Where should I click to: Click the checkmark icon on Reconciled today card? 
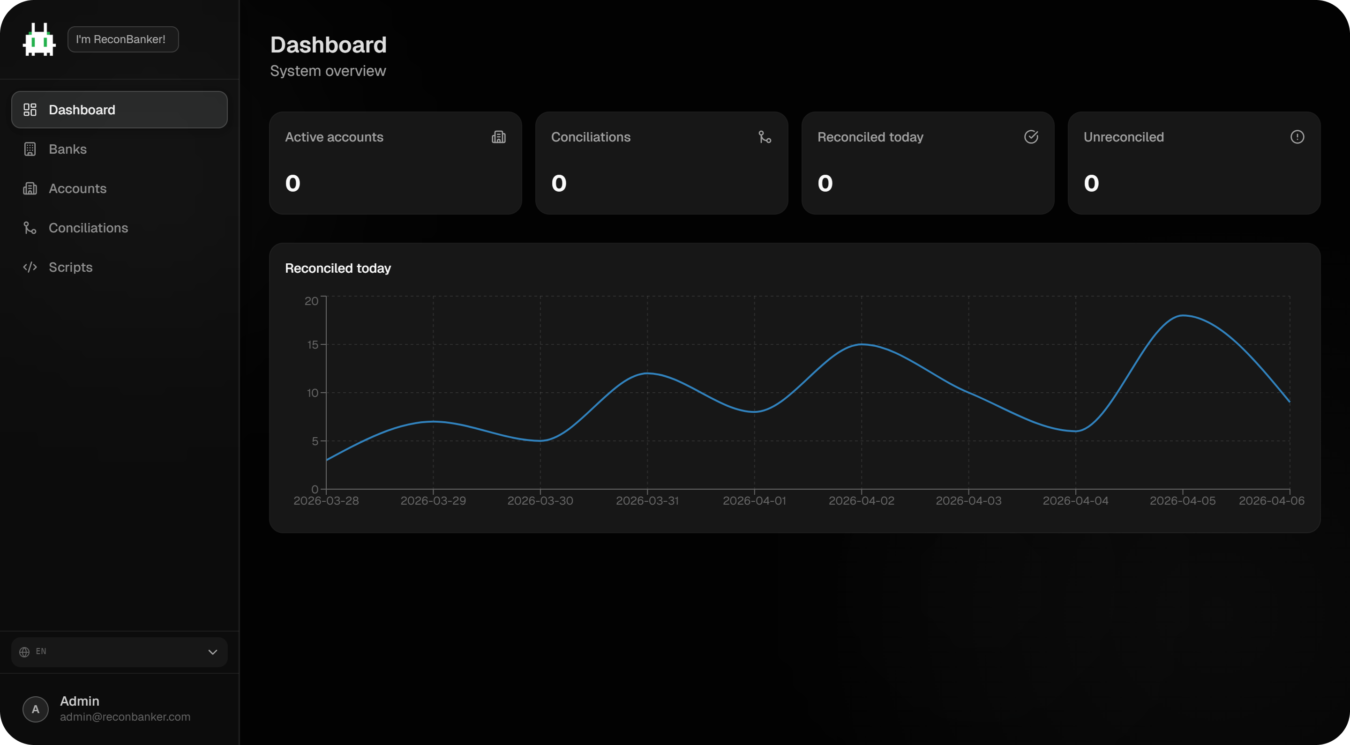pyautogui.click(x=1030, y=137)
